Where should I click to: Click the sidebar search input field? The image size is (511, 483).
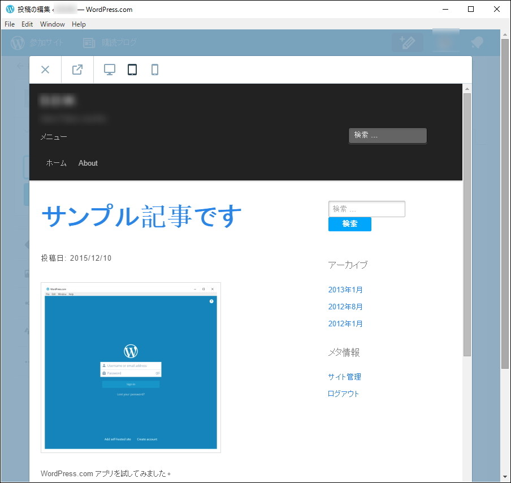[366, 209]
